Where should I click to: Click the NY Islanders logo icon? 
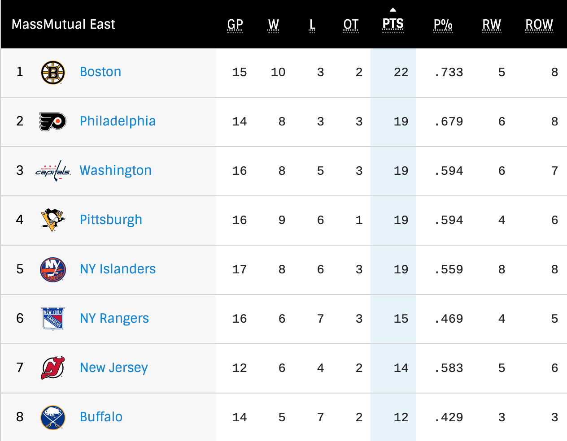point(53,269)
